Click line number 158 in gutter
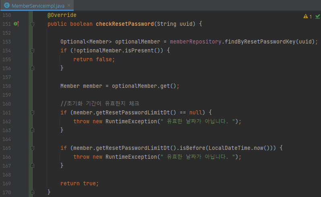321x197 pixels. [7, 86]
